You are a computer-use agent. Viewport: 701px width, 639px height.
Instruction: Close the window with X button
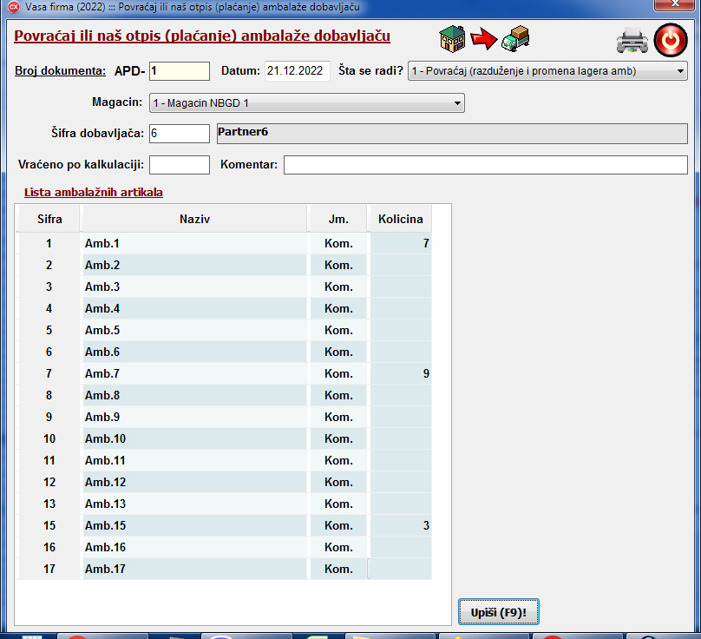(x=675, y=4)
